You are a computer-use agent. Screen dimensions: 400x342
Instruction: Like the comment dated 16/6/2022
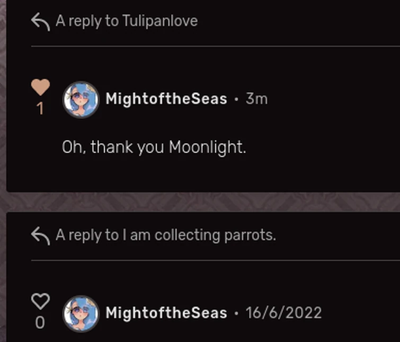point(40,301)
